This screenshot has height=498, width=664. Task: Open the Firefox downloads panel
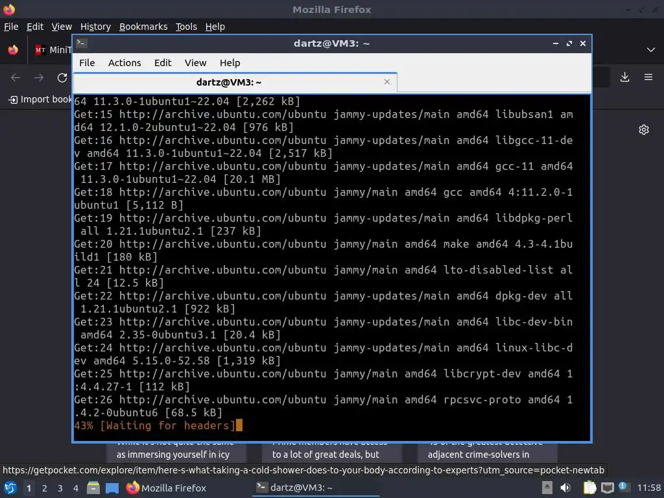[624, 77]
